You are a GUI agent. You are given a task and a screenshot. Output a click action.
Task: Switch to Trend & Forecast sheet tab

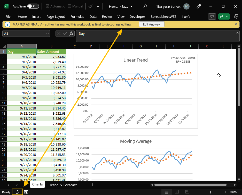point(63,185)
